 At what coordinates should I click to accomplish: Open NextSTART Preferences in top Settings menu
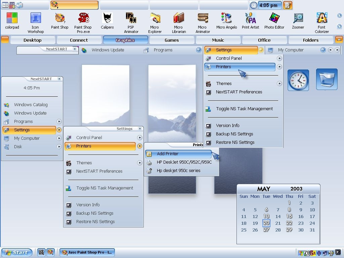pyautogui.click(x=239, y=92)
